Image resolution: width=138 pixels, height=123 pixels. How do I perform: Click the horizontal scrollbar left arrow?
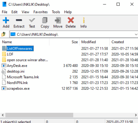[x=3, y=115]
